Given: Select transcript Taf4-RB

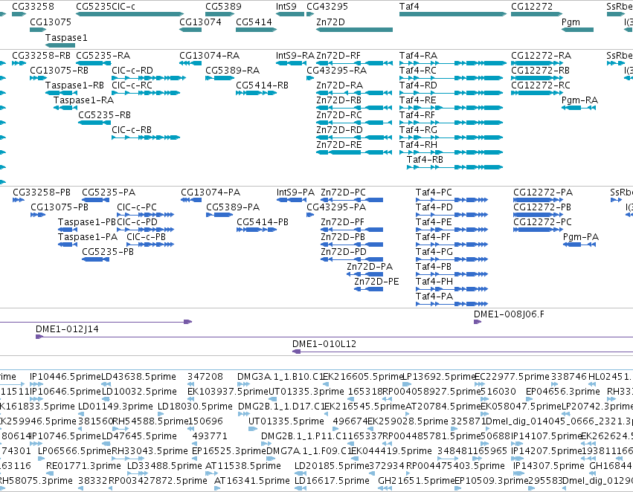Looking at the screenshot, I should pos(425,160).
